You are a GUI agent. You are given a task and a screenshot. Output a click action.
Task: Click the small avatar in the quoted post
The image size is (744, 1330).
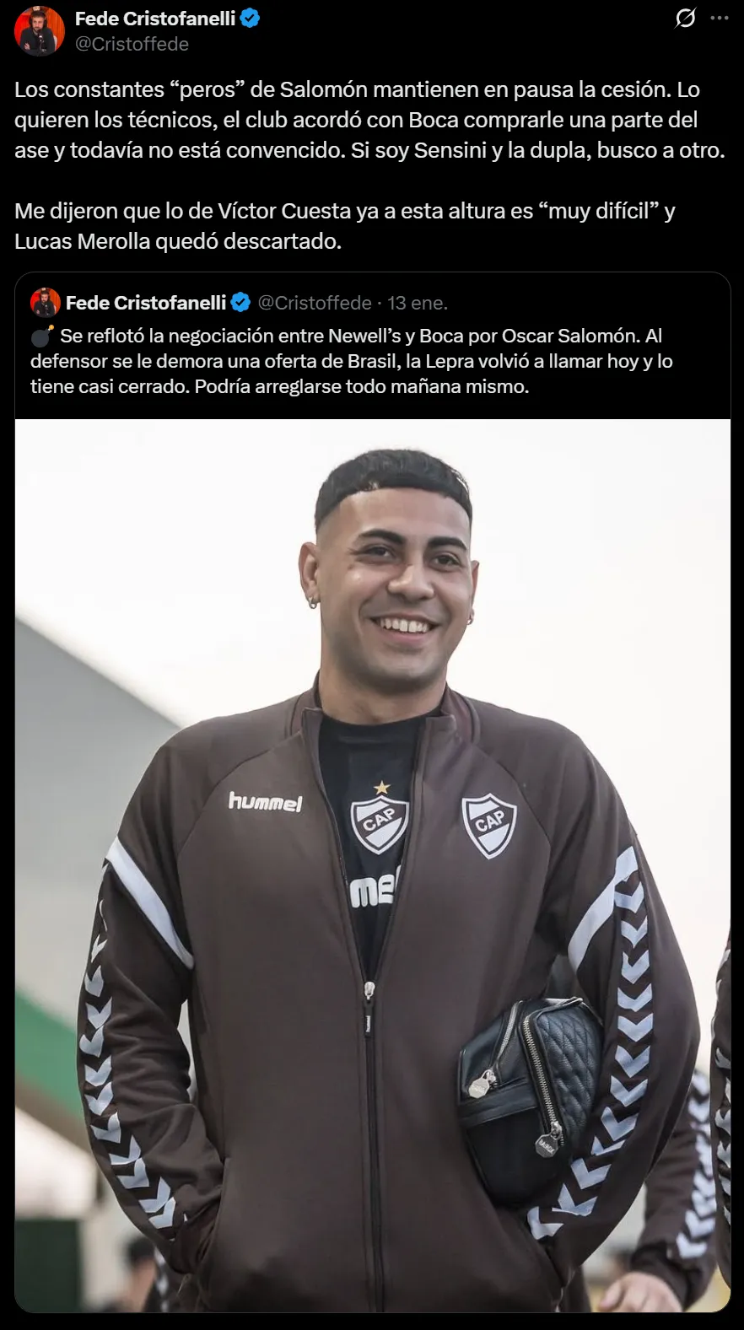(x=45, y=303)
